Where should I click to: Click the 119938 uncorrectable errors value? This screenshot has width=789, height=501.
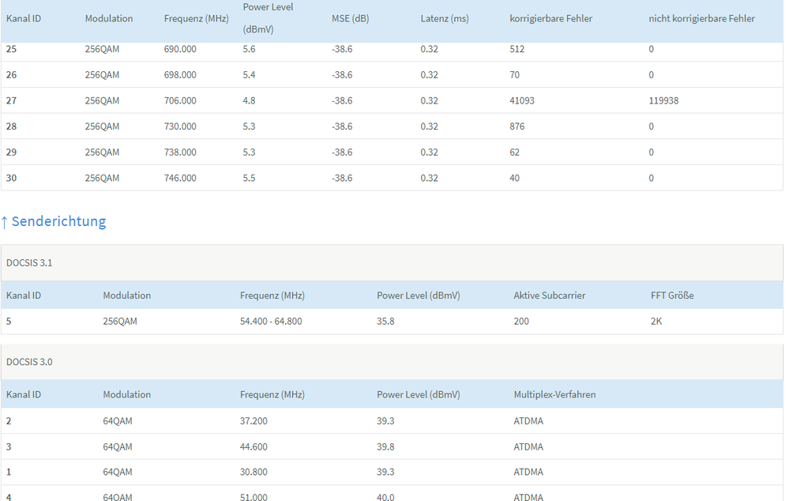[x=663, y=100]
